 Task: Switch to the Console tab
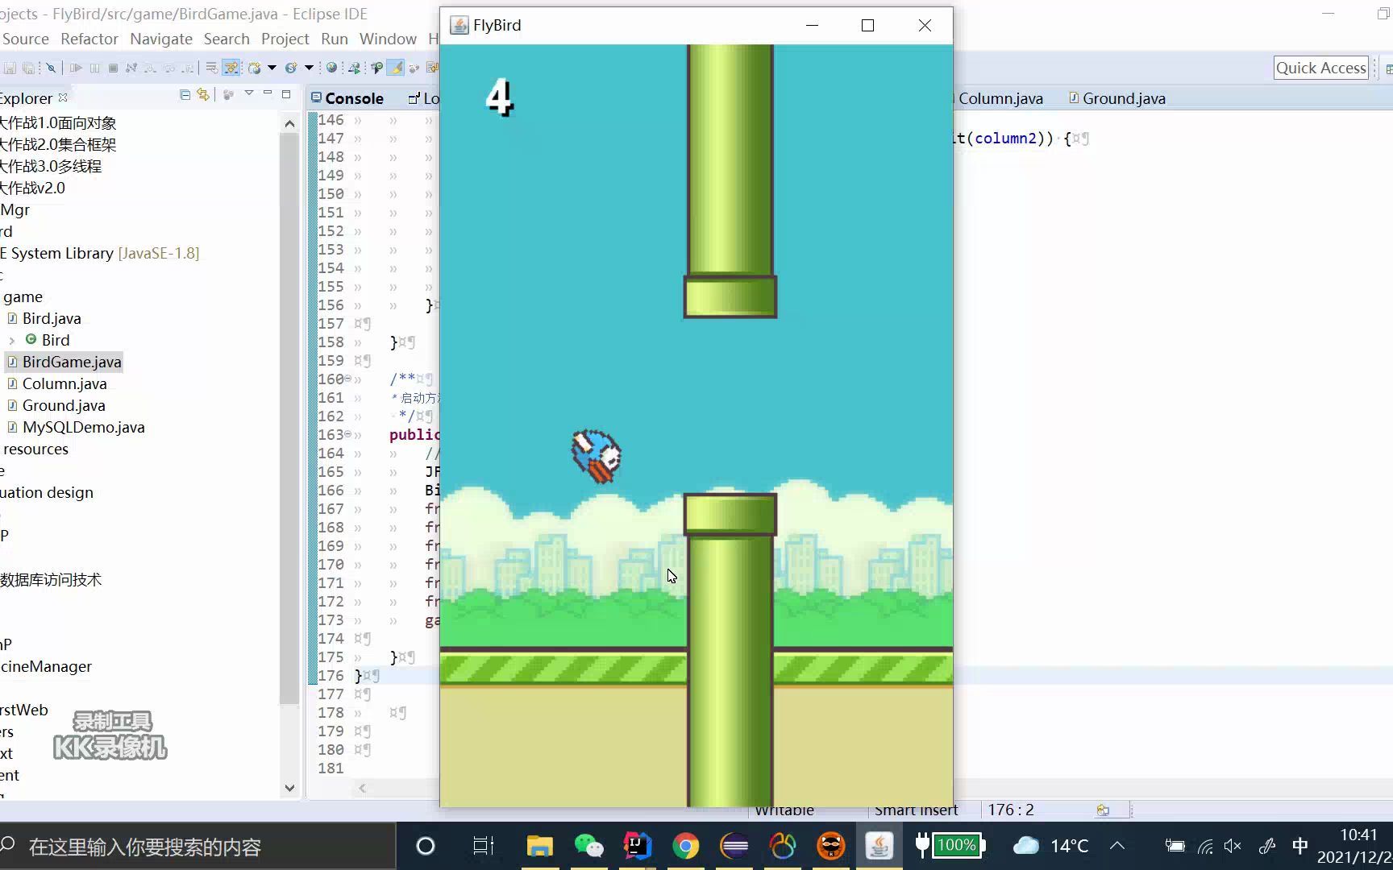(347, 98)
